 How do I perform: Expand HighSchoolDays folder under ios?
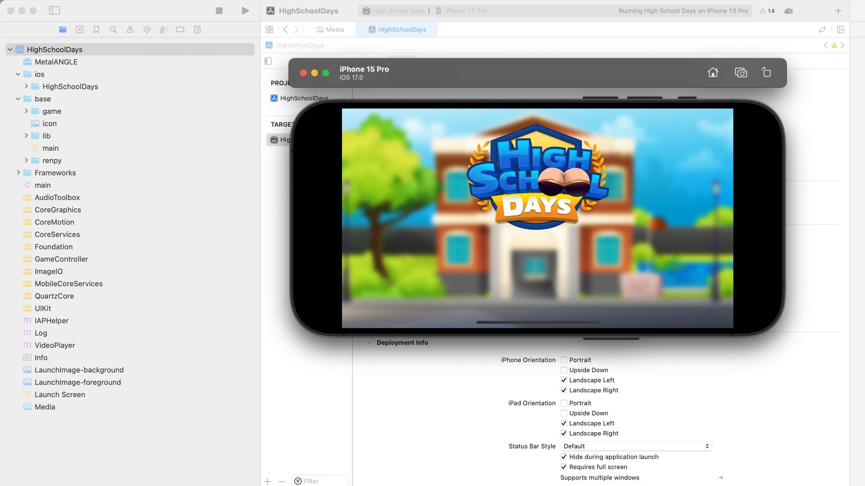pos(26,86)
